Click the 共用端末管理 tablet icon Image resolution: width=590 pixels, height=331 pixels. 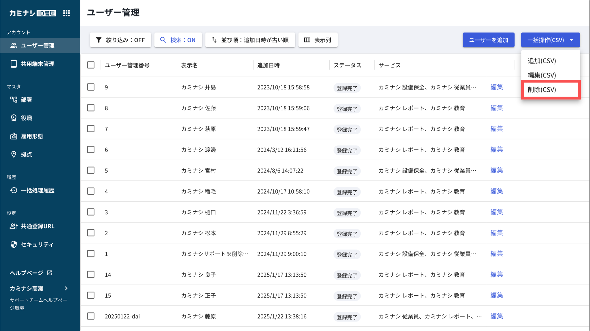[14, 64]
